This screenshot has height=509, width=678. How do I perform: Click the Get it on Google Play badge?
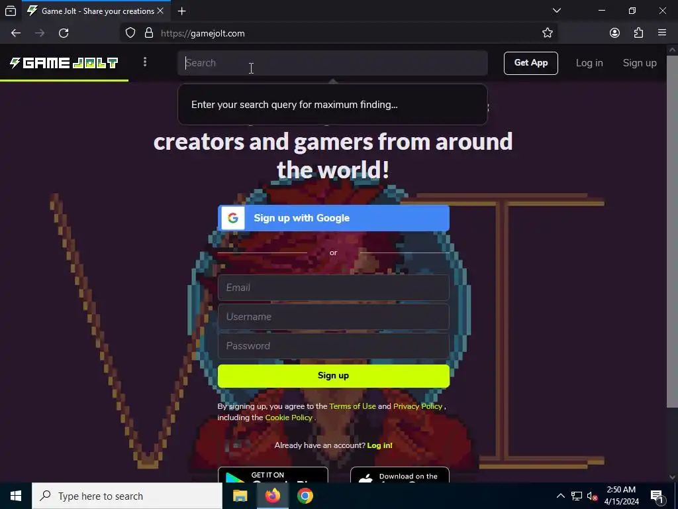[273, 475]
